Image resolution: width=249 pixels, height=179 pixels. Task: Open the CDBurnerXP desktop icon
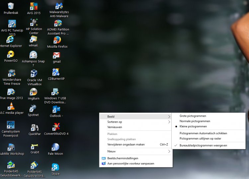pyautogui.click(x=56, y=73)
